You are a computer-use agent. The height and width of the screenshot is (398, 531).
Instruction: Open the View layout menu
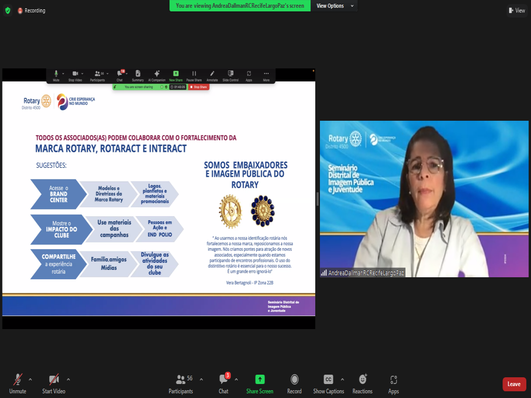point(517,10)
